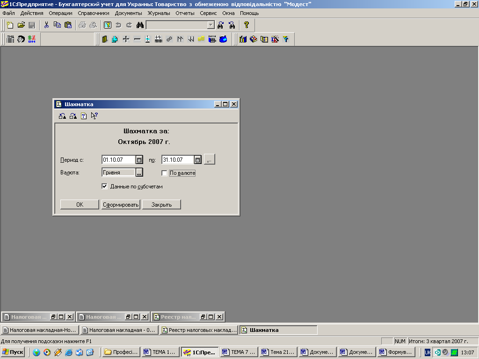Click the previous period arrow icon in dialog
The height and width of the screenshot is (359, 479).
pos(62,116)
